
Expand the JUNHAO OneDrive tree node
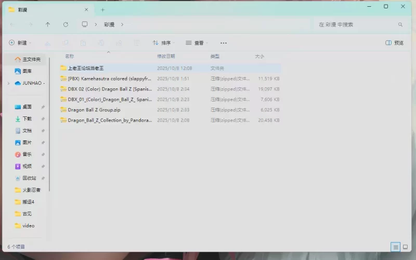(8, 83)
